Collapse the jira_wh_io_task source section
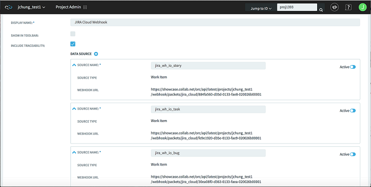 click(x=74, y=109)
